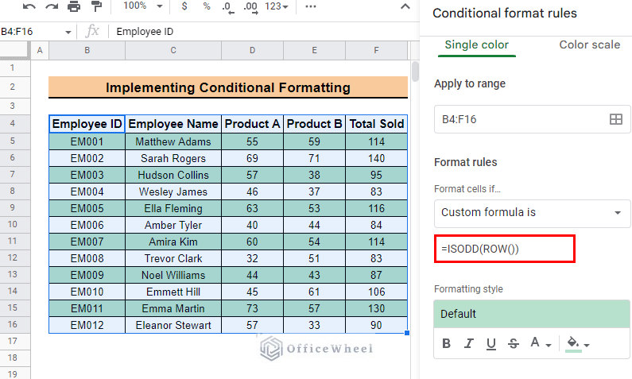This screenshot has width=632, height=379.
Task: Switch to the Single color tab
Action: (476, 44)
